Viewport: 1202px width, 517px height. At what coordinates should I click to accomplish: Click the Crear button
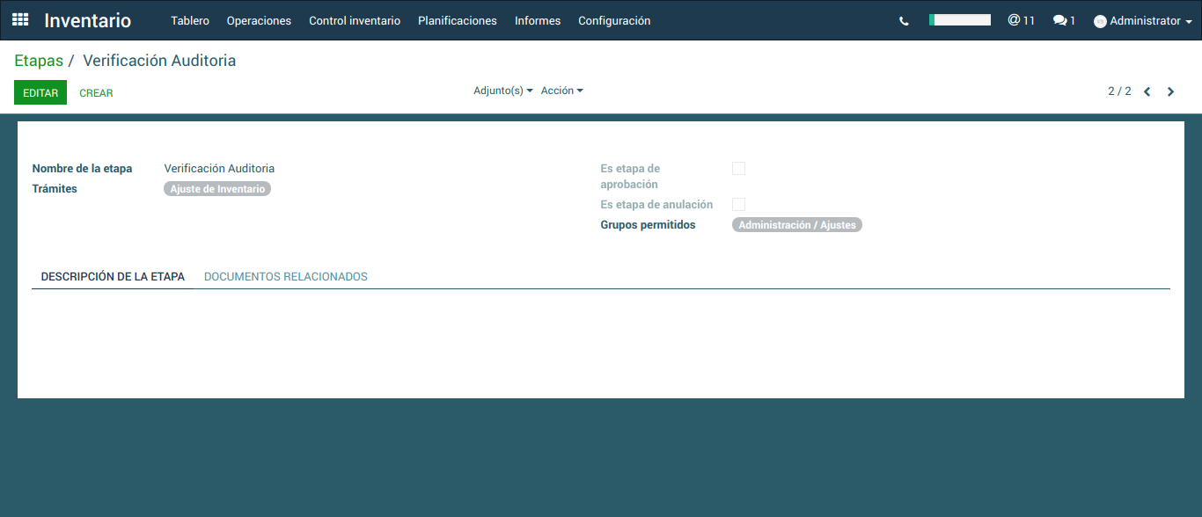coord(96,92)
